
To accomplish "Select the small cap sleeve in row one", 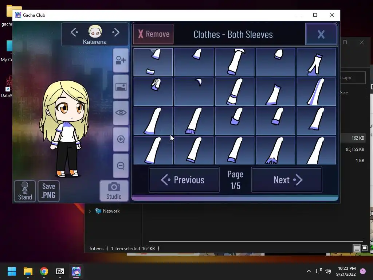I will coord(194,62).
